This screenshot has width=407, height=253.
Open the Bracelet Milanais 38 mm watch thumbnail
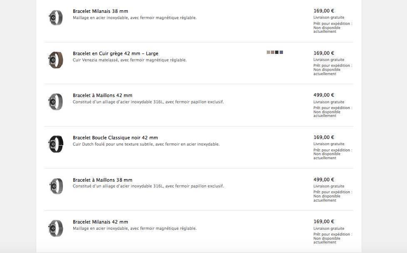point(56,17)
